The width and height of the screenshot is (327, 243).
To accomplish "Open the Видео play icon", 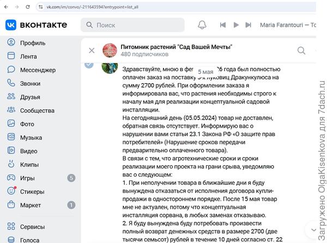I will (11, 151).
